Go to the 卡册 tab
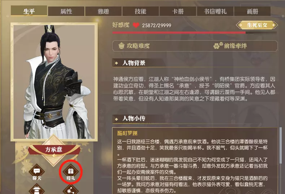 [x=178, y=12]
